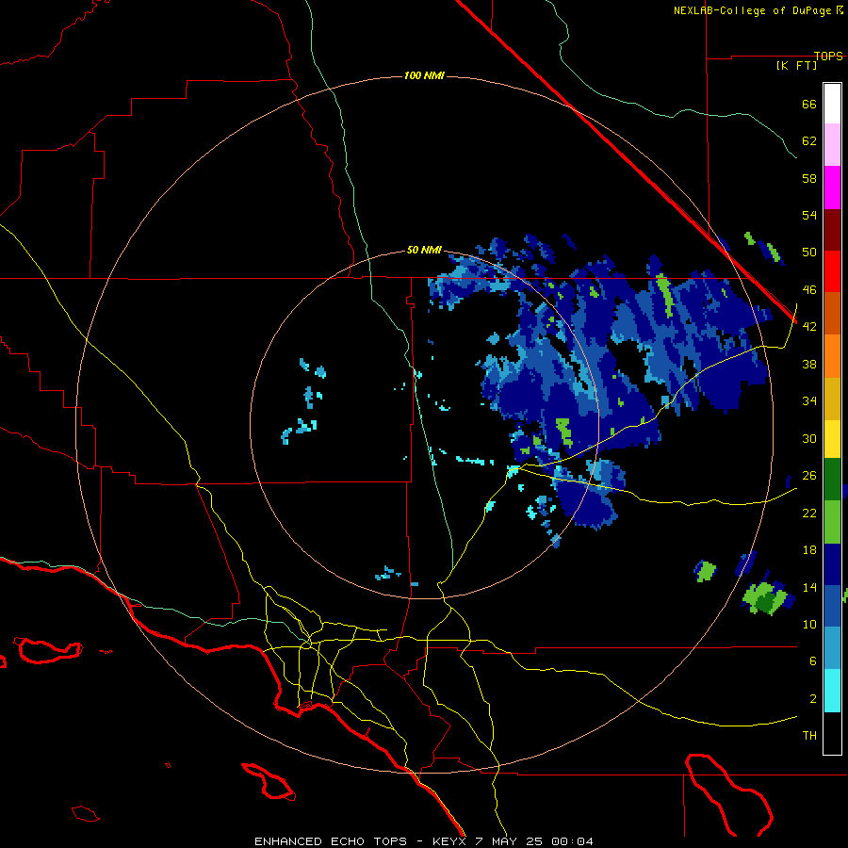This screenshot has height=848, width=848.
Task: Click the gold legend swatch
Action: [832, 399]
